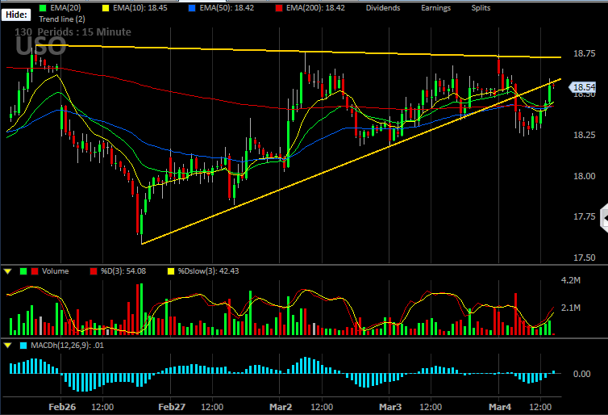Click the yellow EMA(10) legend square

coord(106,8)
